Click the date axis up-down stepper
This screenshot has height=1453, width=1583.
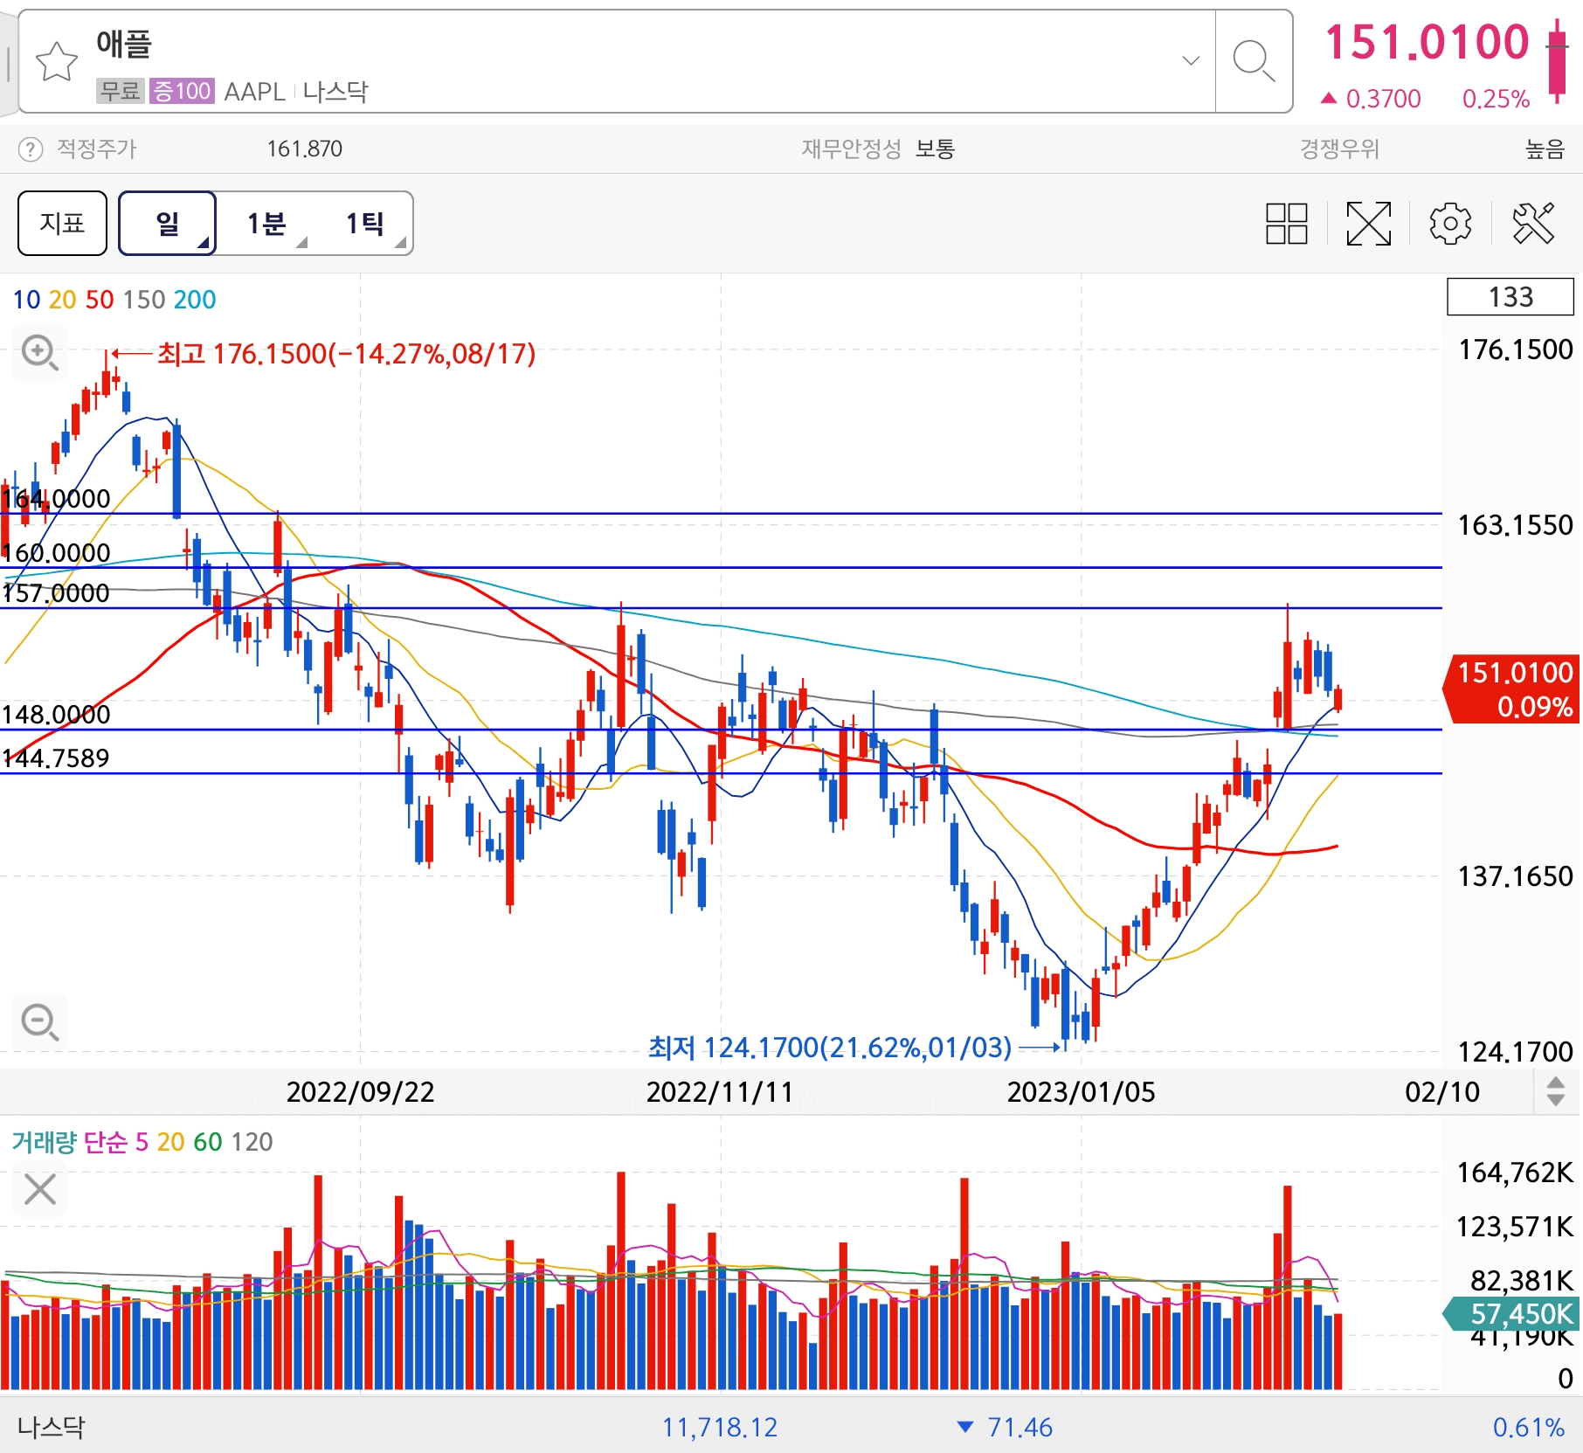[x=1555, y=1091]
